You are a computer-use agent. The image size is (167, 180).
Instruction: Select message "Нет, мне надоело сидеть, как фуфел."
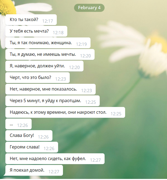tap(55, 159)
